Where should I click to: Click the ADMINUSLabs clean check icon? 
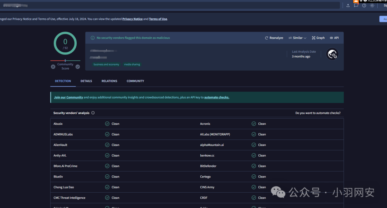point(107,134)
